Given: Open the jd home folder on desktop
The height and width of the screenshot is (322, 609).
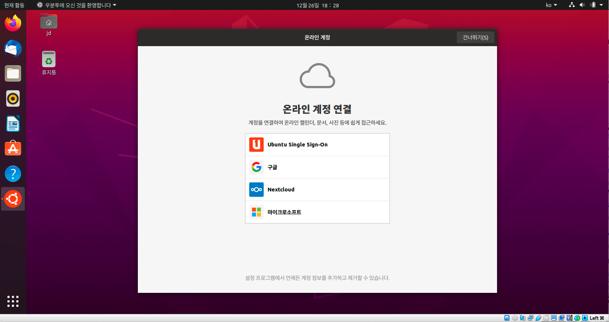Looking at the screenshot, I should (49, 25).
